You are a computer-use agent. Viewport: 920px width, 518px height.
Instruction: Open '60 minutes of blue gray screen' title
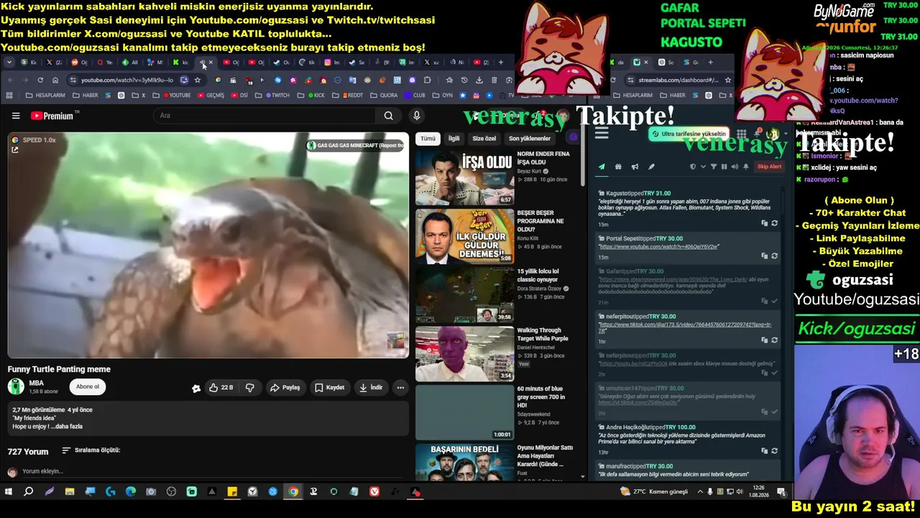[x=540, y=397]
